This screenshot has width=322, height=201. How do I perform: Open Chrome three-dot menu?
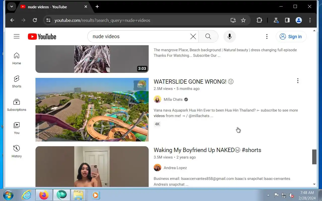[310, 20]
